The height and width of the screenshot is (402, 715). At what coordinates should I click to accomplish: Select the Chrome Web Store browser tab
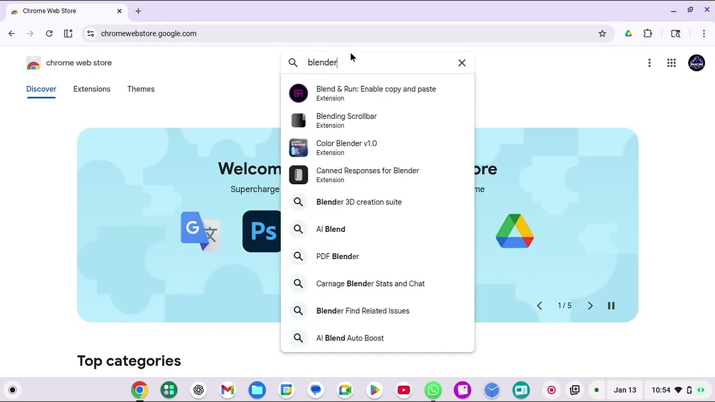click(x=66, y=11)
